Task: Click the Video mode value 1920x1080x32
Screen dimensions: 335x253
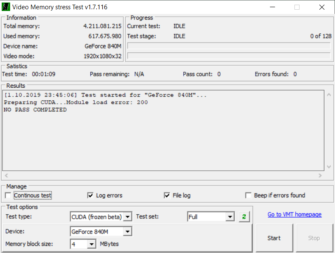Action: tap(103, 56)
